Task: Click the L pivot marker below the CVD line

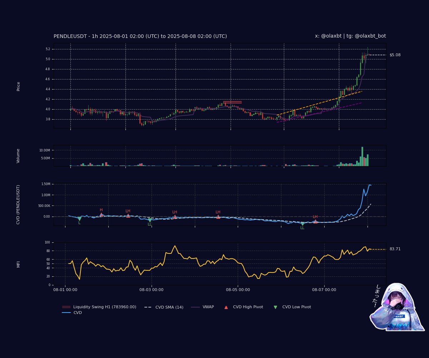Action: click(80, 218)
